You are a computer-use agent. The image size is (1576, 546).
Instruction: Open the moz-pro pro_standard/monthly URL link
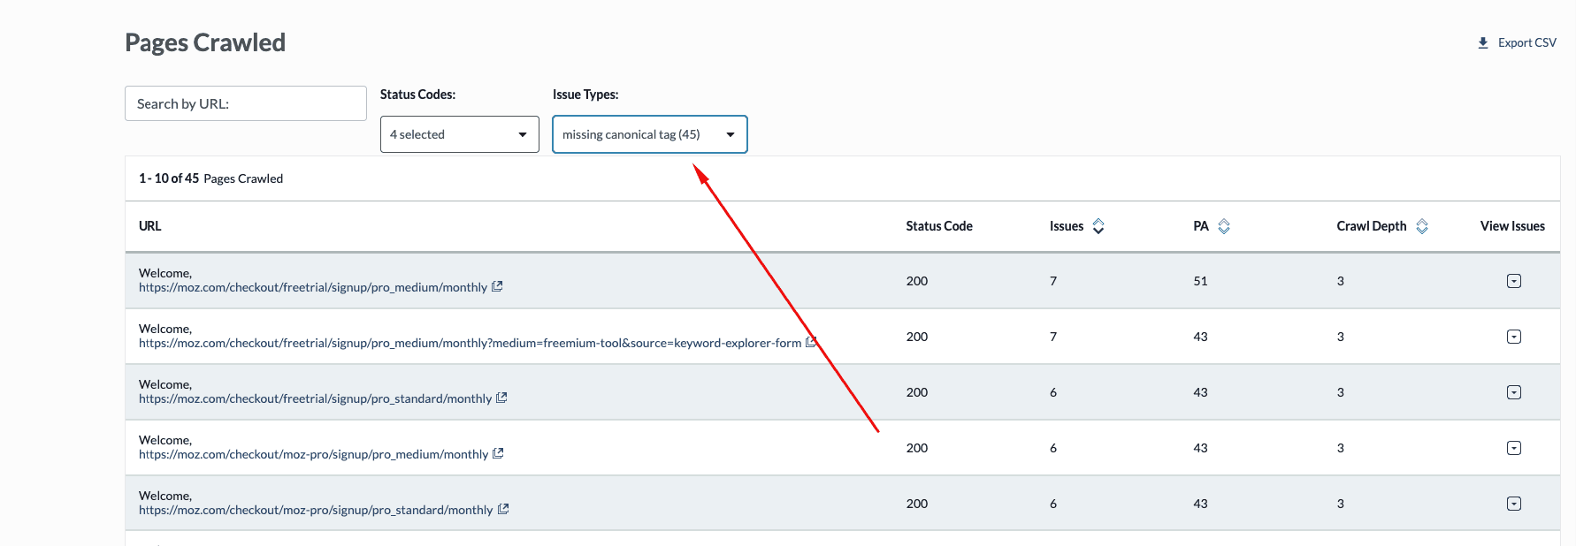pyautogui.click(x=315, y=510)
